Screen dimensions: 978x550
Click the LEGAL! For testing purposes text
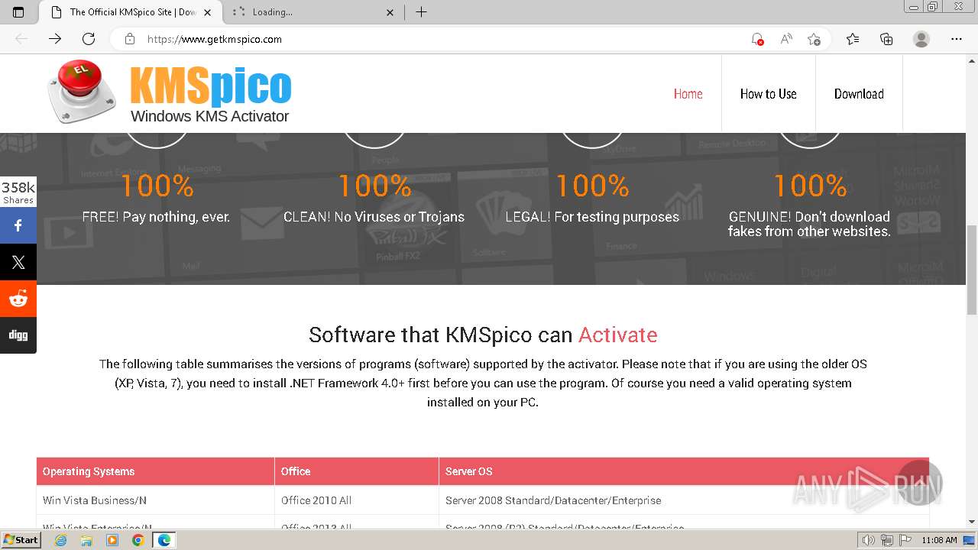592,217
